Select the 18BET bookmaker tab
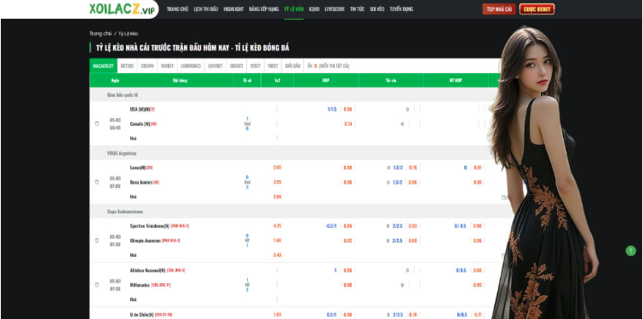 point(273,66)
